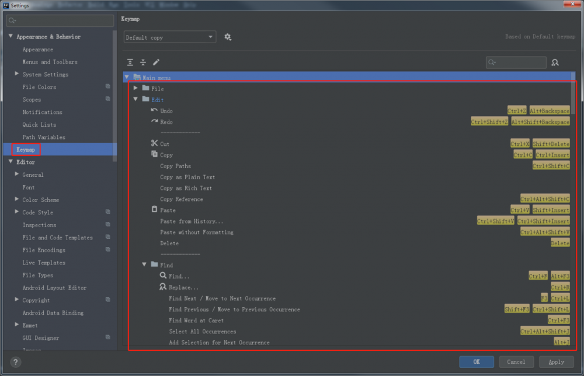Click the pencil edit shortcut icon
The image size is (584, 376).
[x=156, y=62]
